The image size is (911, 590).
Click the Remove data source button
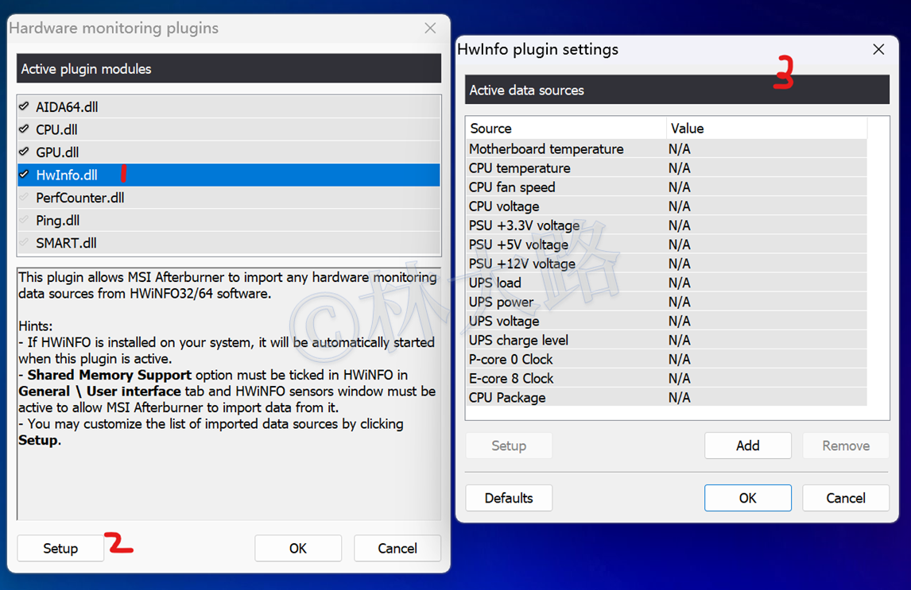coord(846,445)
